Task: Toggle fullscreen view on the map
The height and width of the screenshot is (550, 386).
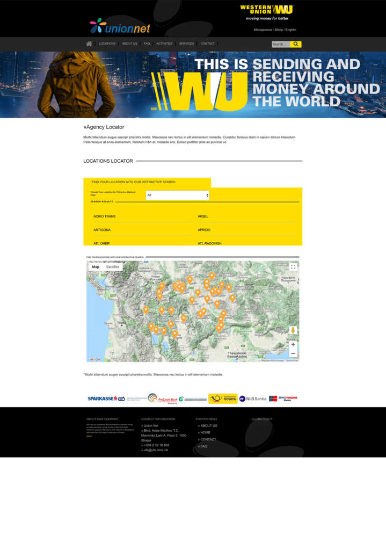Action: tap(293, 267)
